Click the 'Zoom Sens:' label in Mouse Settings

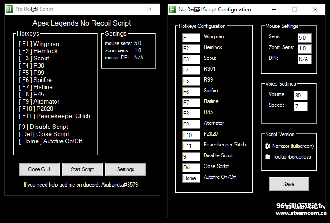[281, 47]
